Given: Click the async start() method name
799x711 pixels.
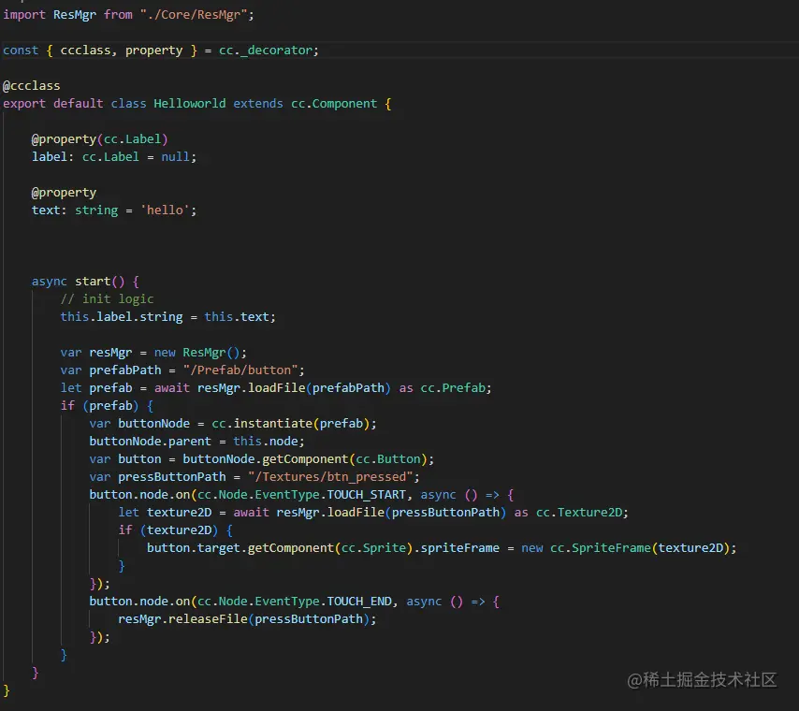Looking at the screenshot, I should pyautogui.click(x=93, y=282).
